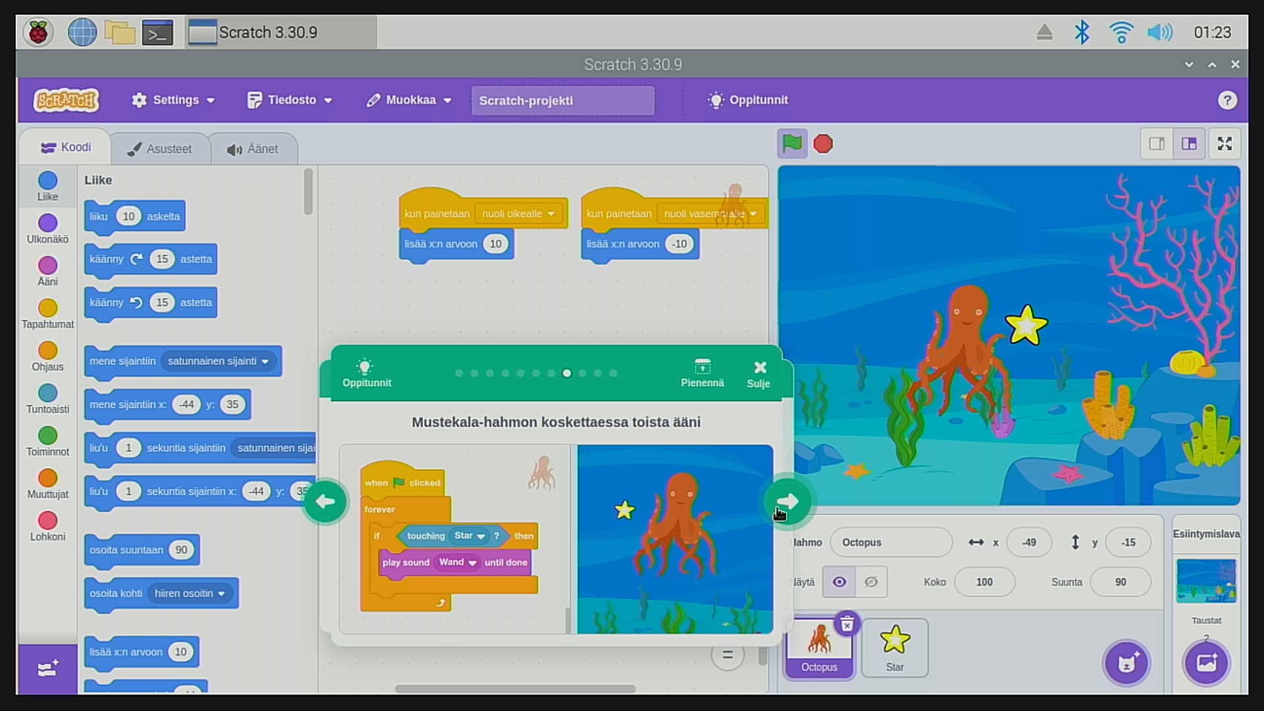
Task: Select the Lohkoni block category
Action: (x=47, y=527)
